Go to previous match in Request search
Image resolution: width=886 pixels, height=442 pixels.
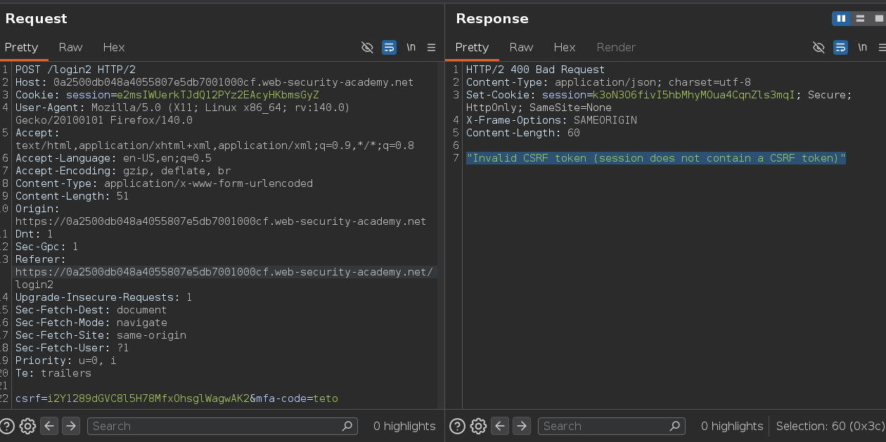49,426
